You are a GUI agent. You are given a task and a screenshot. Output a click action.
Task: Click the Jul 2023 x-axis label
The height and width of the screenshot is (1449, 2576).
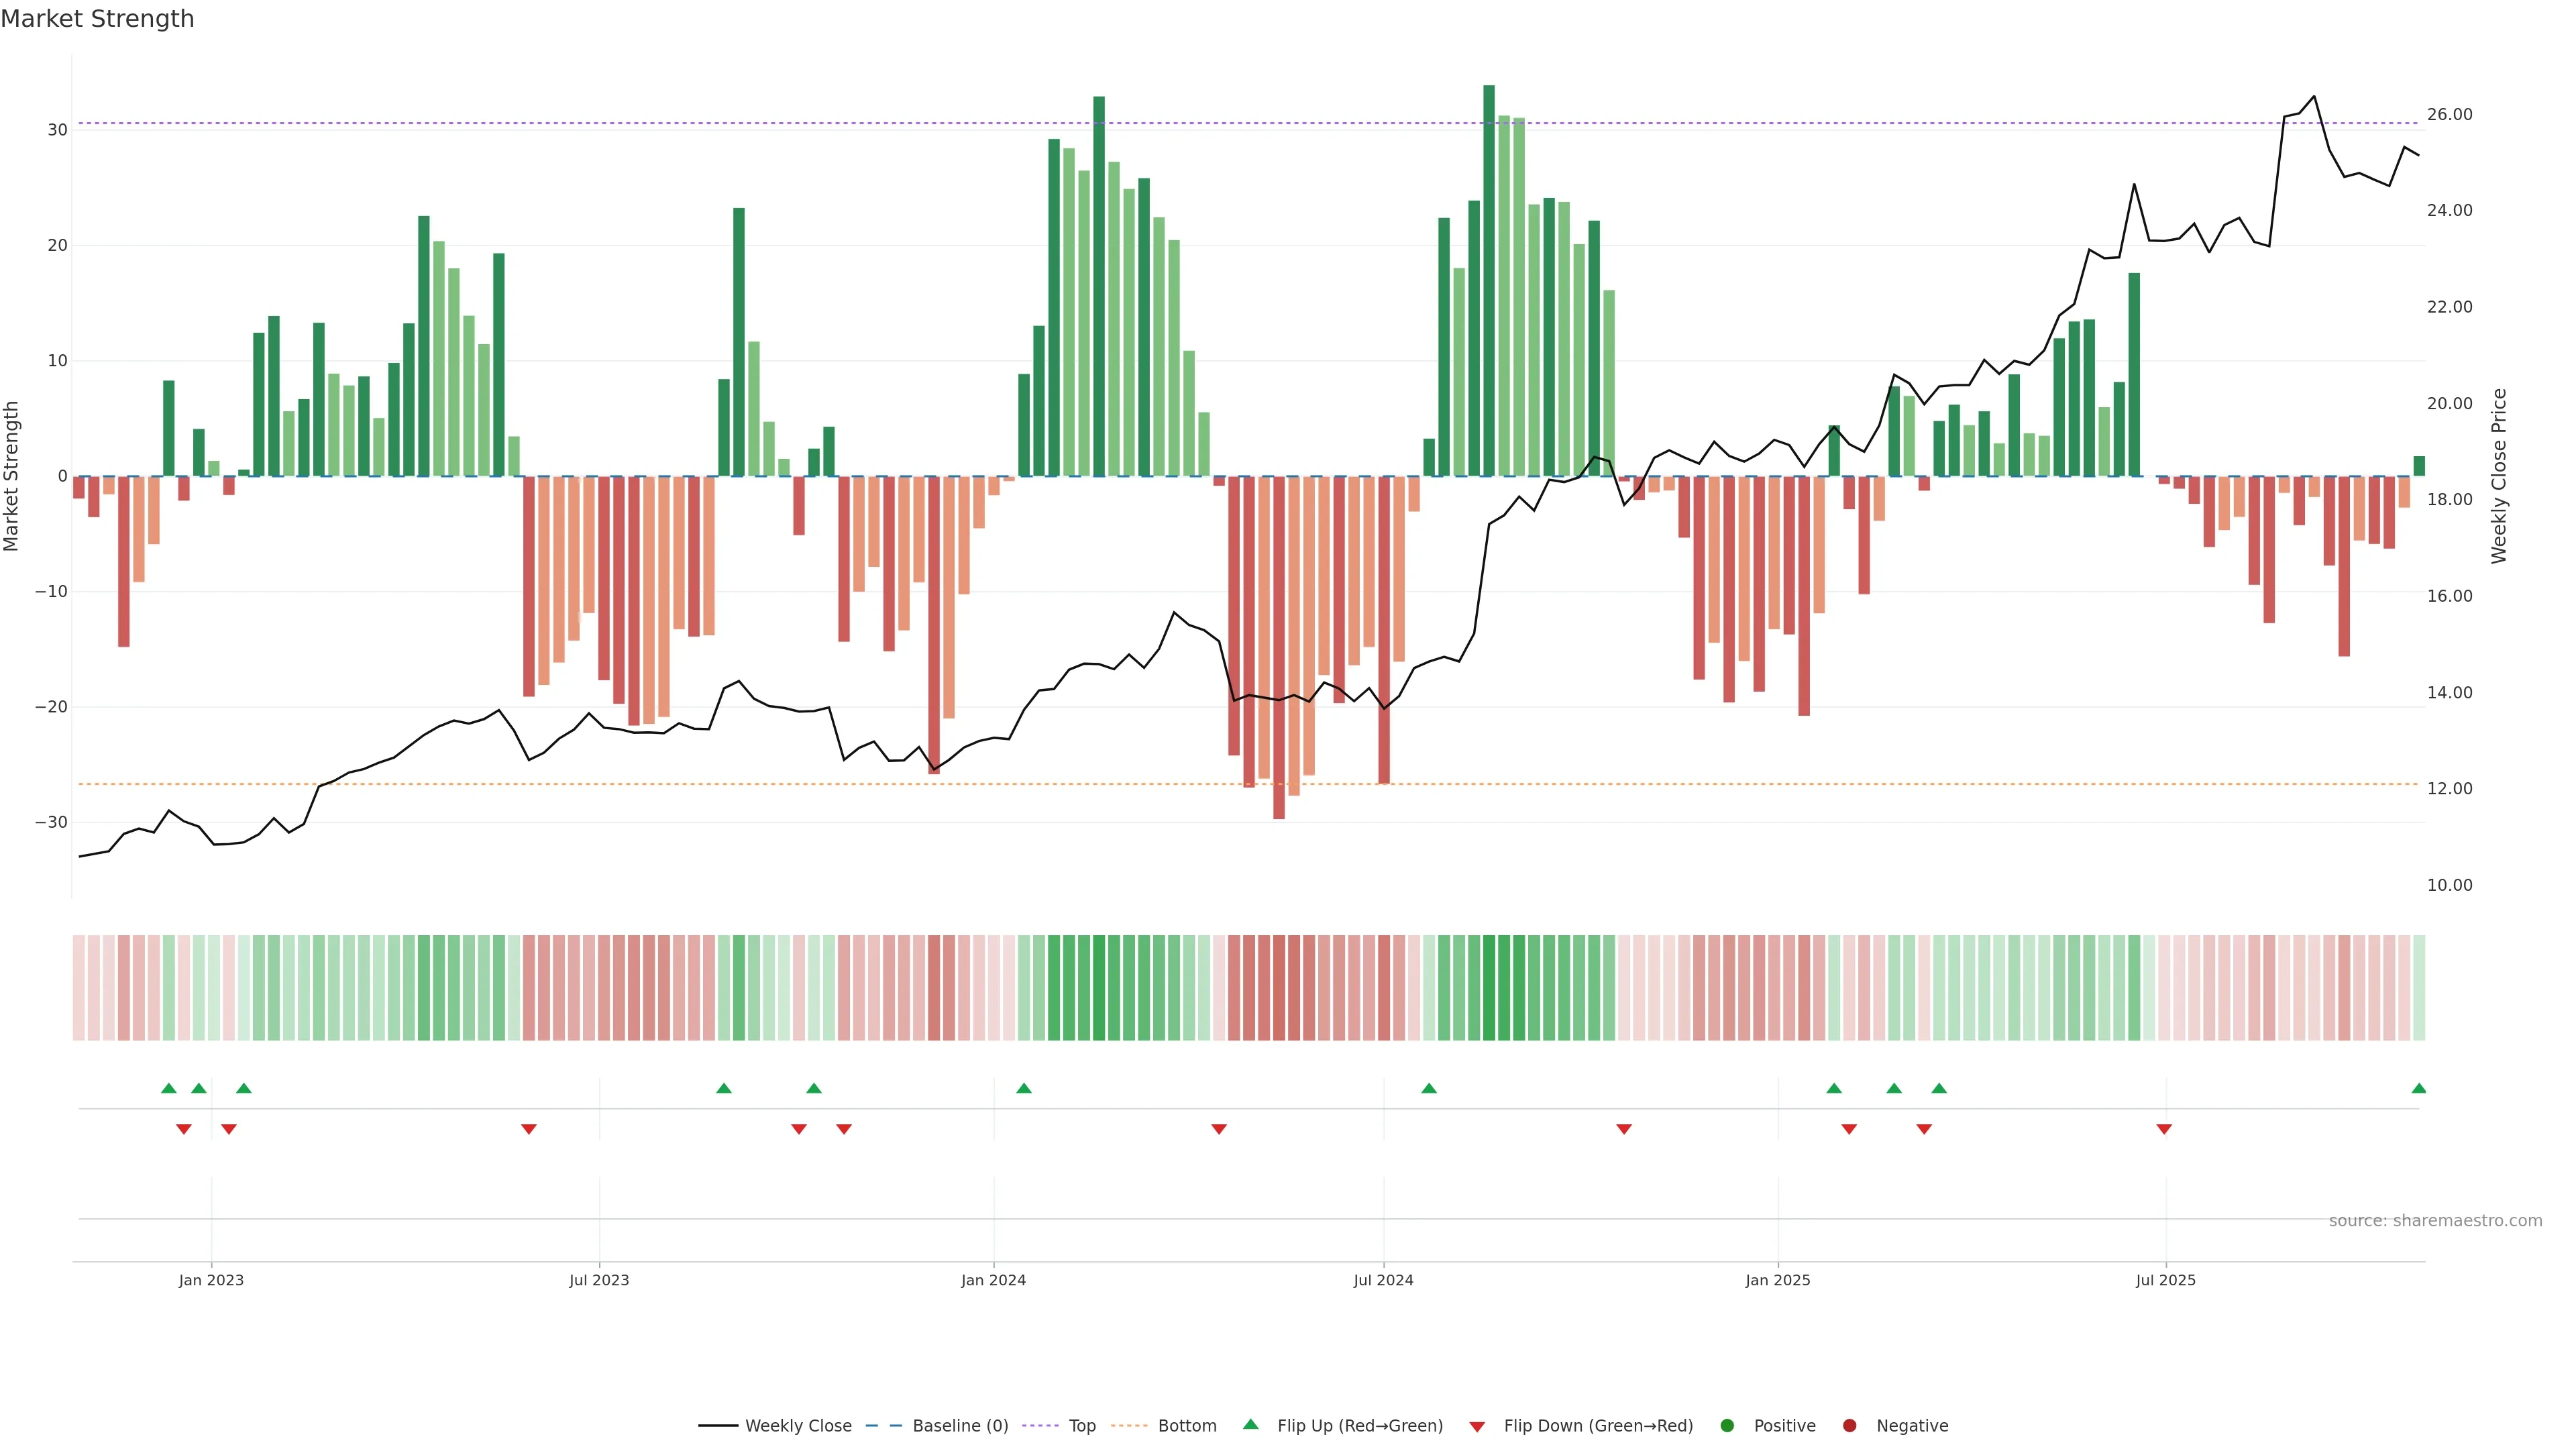coord(599,1280)
